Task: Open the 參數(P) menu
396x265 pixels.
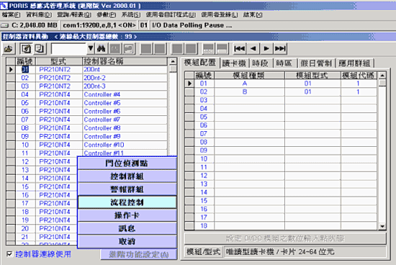Action: 107,15
